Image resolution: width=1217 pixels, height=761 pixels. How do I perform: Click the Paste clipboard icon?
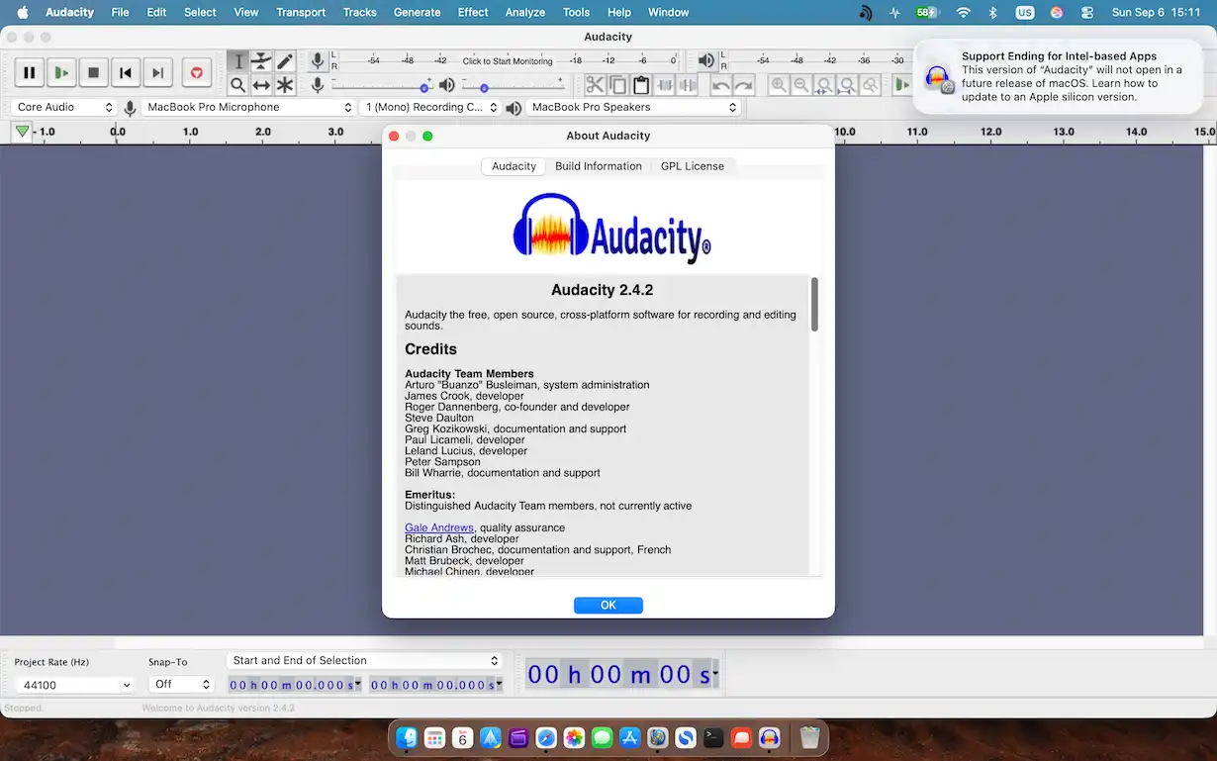[640, 85]
